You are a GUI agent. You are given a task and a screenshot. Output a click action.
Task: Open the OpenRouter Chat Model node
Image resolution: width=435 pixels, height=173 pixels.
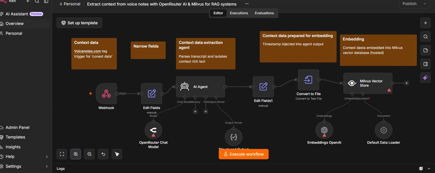click(x=153, y=130)
